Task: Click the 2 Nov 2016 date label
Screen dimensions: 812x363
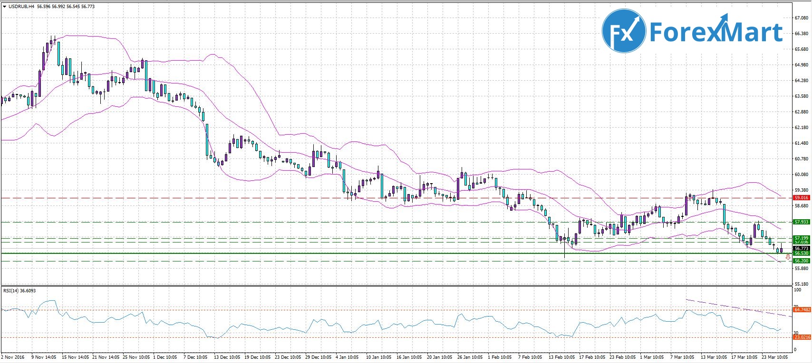Action: click(x=13, y=357)
